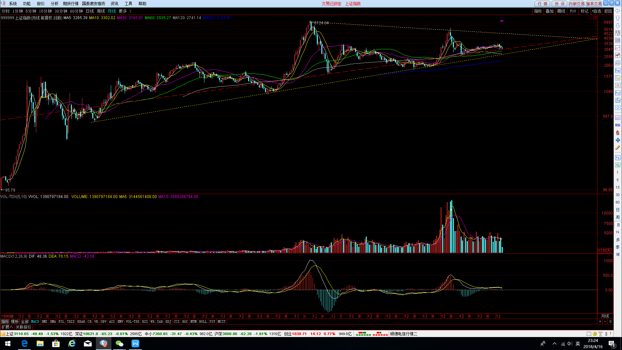Viewport: 622px width, 350px height.
Task: Click the blue move arrows icon
Action: [617, 140]
